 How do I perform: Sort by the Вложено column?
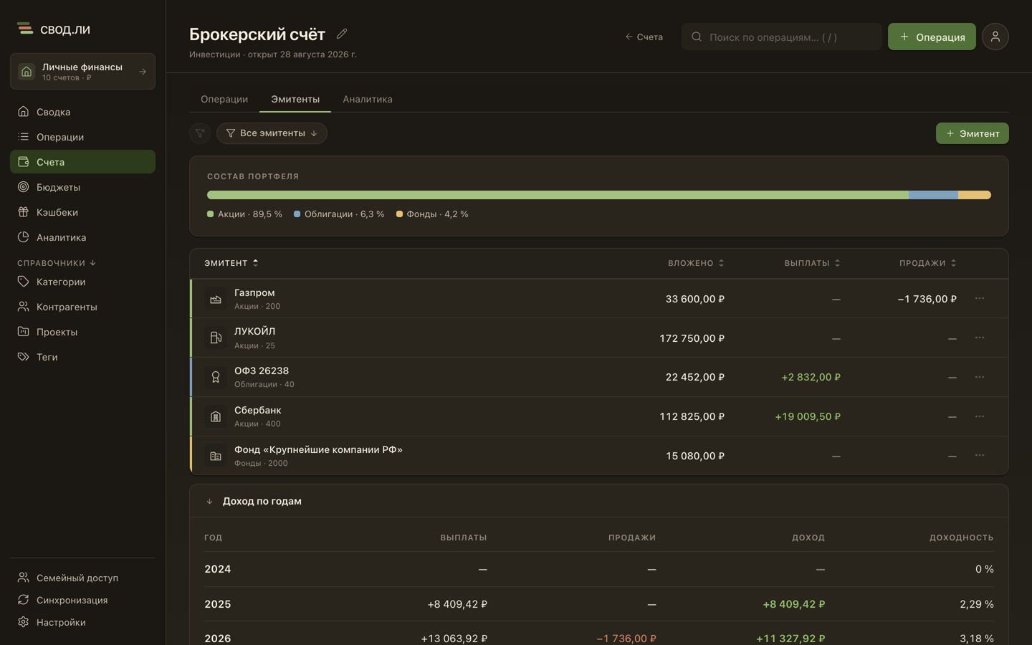point(696,263)
